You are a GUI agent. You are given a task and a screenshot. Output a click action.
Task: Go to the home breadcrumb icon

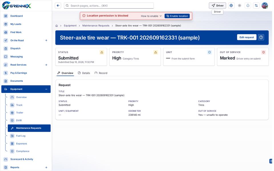click(x=57, y=26)
